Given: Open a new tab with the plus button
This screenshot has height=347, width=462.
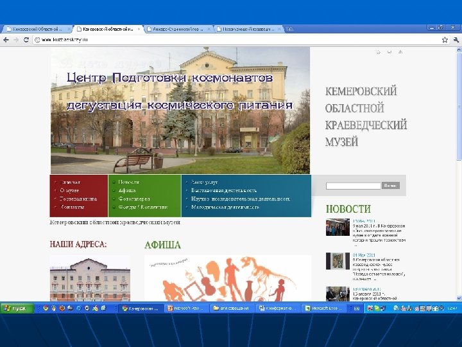Looking at the screenshot, I should 289,29.
